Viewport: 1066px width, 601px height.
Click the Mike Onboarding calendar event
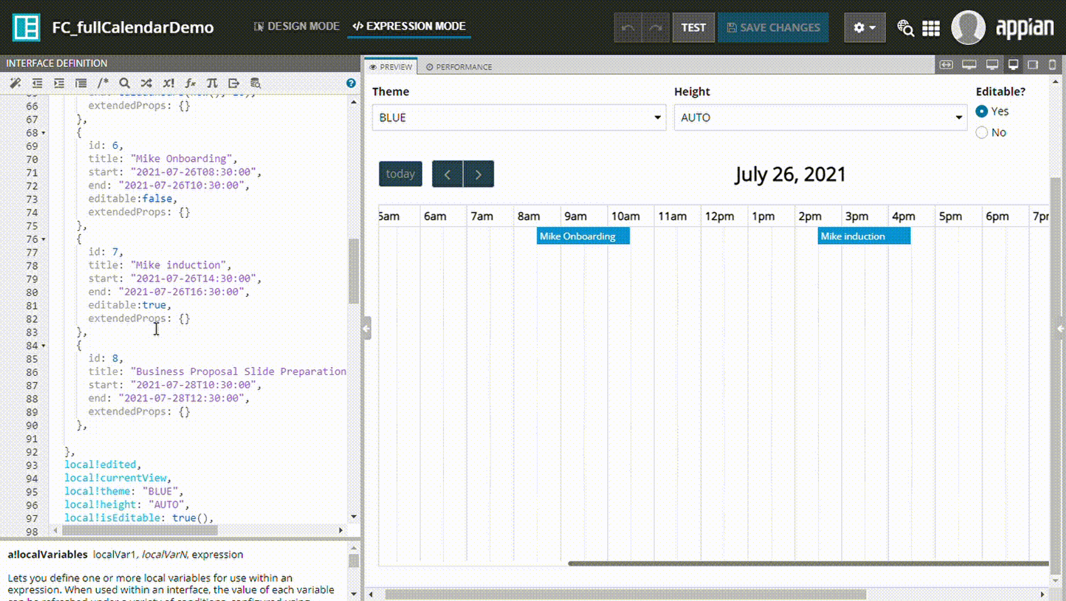pyautogui.click(x=583, y=236)
